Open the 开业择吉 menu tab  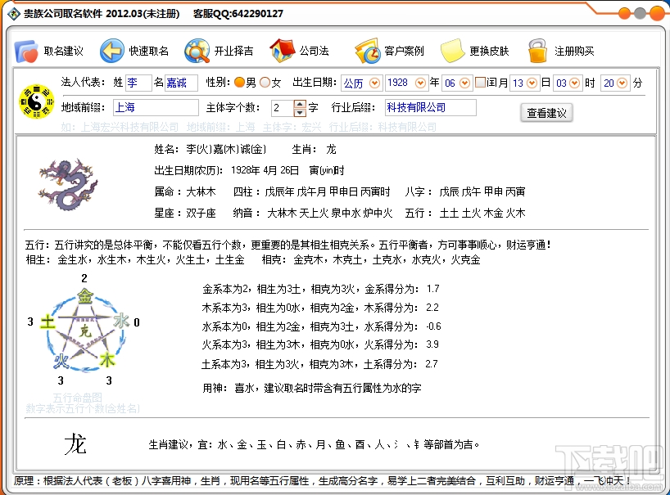pos(233,52)
